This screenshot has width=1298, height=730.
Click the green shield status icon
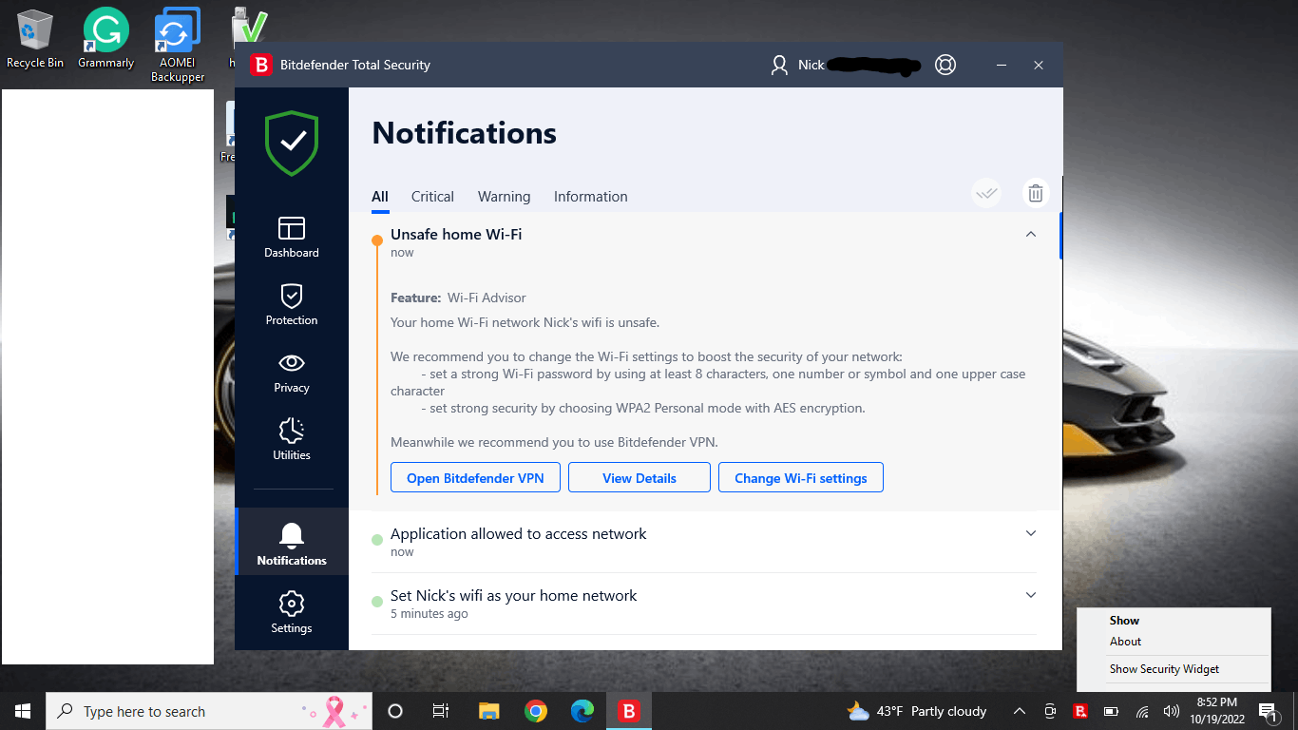coord(292,144)
